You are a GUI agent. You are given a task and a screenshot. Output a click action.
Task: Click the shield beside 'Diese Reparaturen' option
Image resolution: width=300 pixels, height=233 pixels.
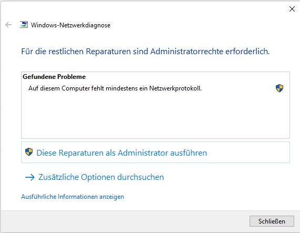pos(29,152)
